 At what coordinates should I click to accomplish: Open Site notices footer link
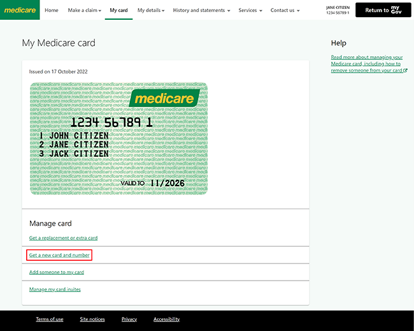coord(92,319)
